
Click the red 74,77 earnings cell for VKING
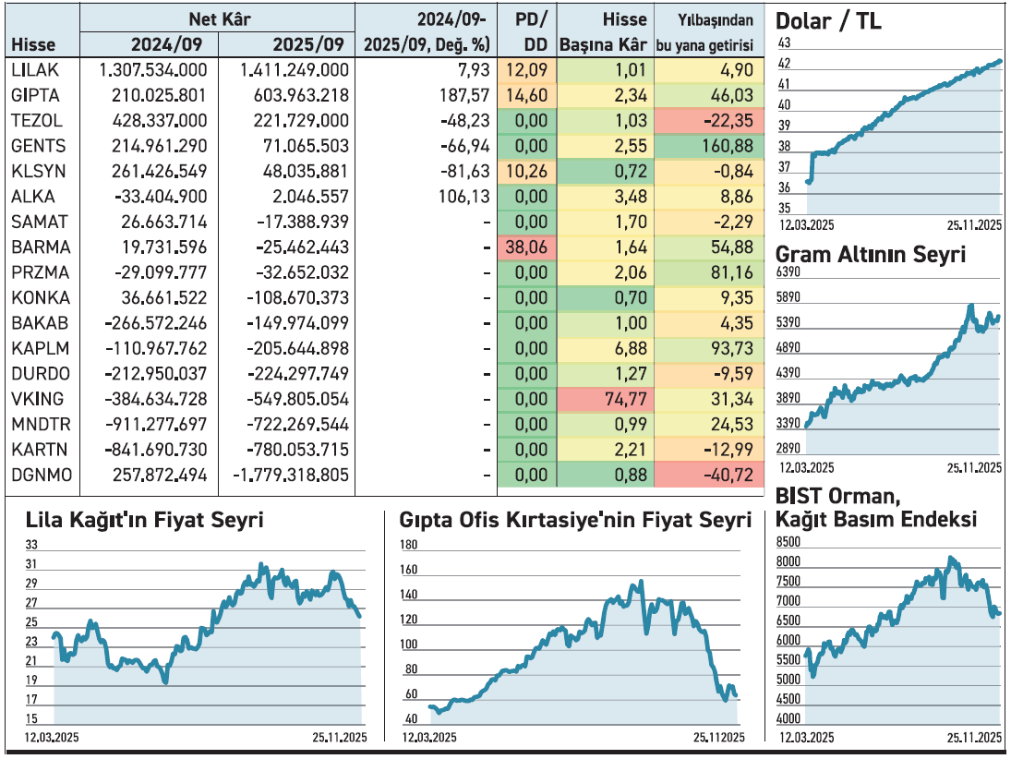tap(606, 399)
